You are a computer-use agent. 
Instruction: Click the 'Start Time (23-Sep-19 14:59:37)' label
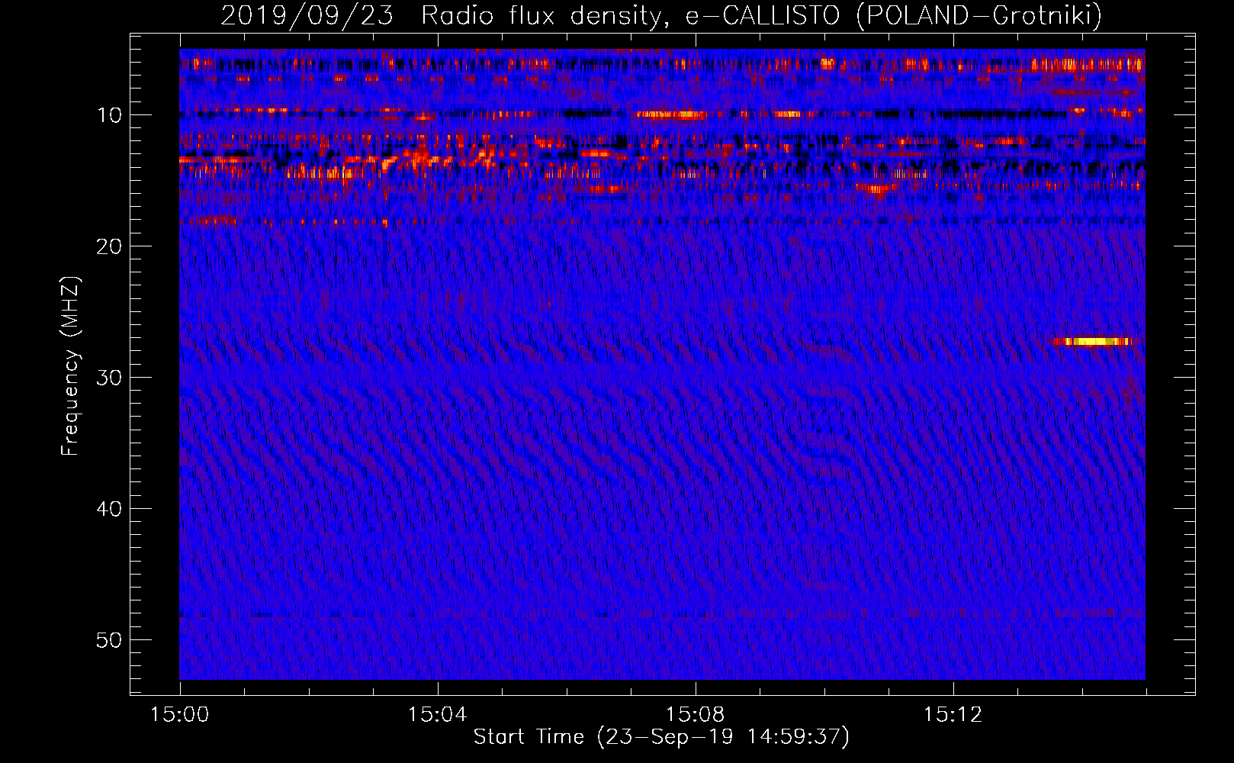661,737
